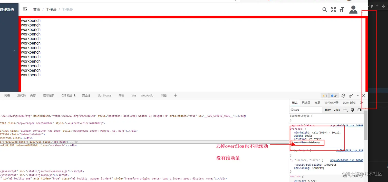Open DevTools settings gear
This screenshot has width=388, height=182.
pos(343,96)
